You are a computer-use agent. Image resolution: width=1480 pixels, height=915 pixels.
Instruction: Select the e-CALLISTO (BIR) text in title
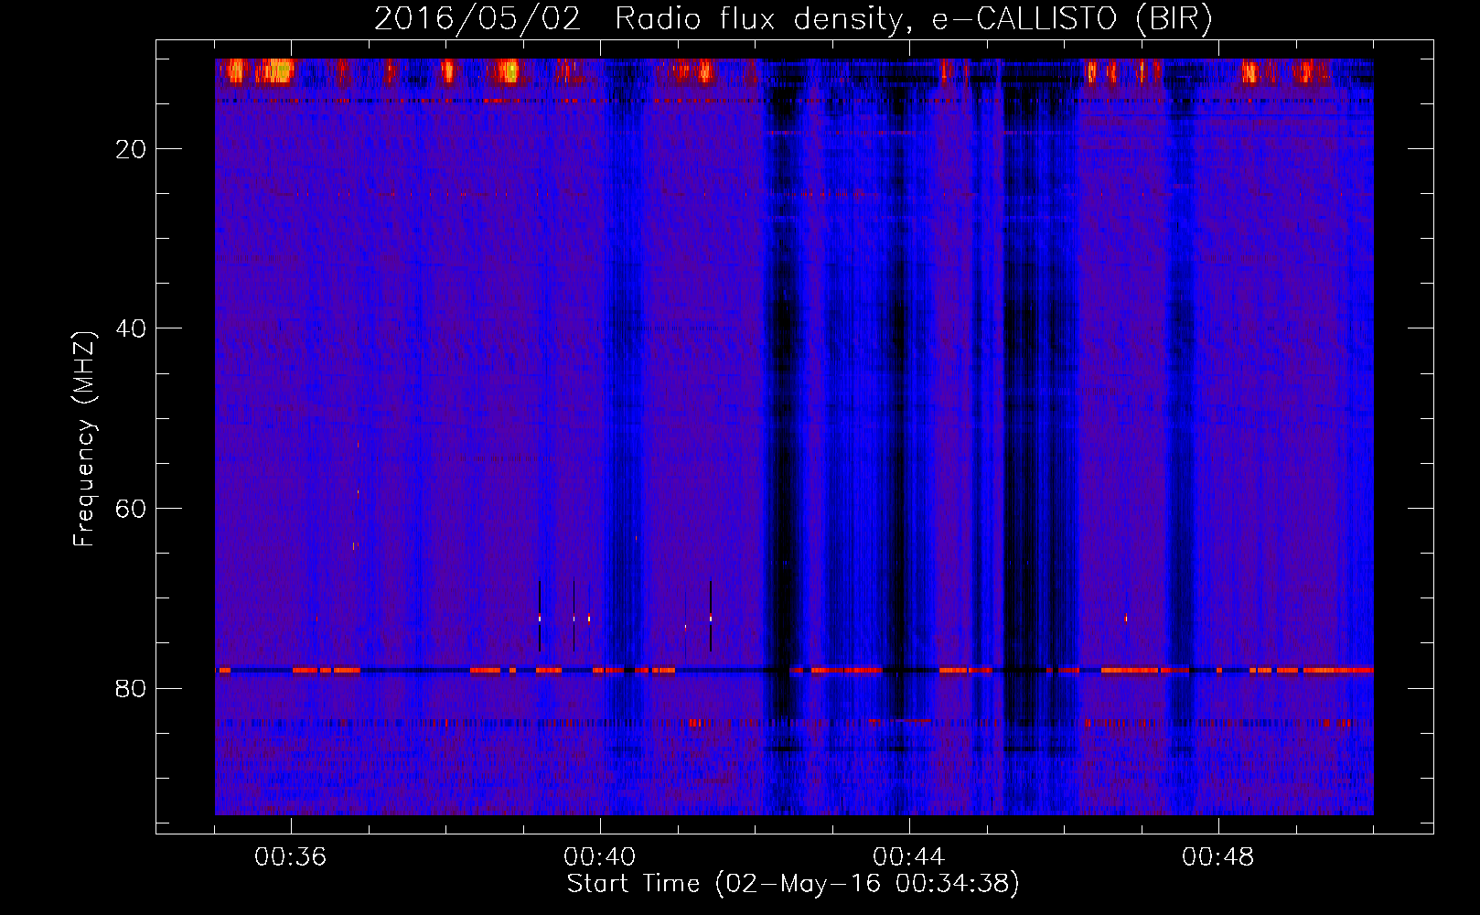click(x=1071, y=19)
